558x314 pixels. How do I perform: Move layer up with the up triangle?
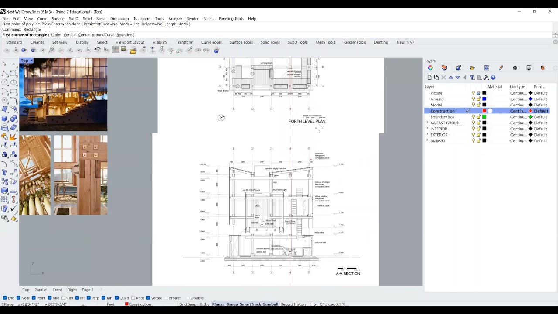click(451, 78)
